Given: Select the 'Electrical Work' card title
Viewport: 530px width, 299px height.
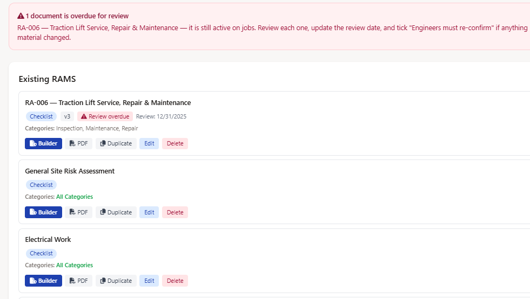Looking at the screenshot, I should pyautogui.click(x=48, y=239).
